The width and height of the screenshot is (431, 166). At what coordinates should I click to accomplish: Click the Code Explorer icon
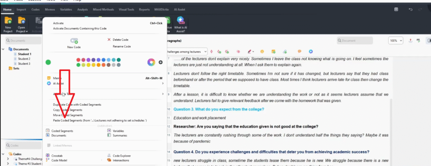click(109, 155)
